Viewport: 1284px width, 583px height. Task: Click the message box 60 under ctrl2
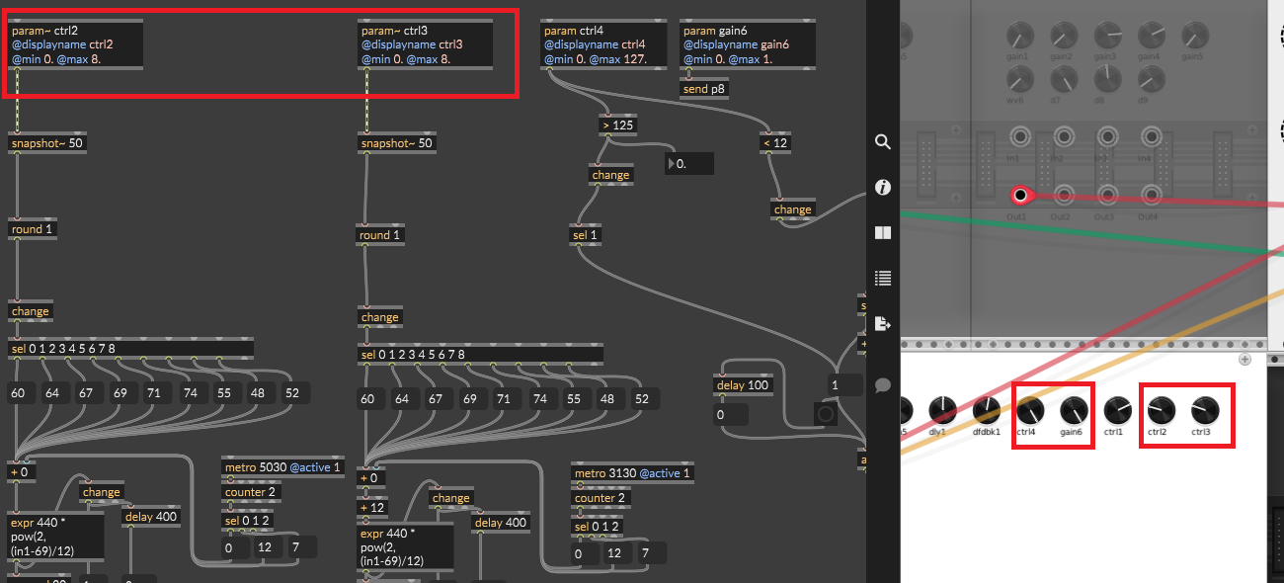[20, 393]
